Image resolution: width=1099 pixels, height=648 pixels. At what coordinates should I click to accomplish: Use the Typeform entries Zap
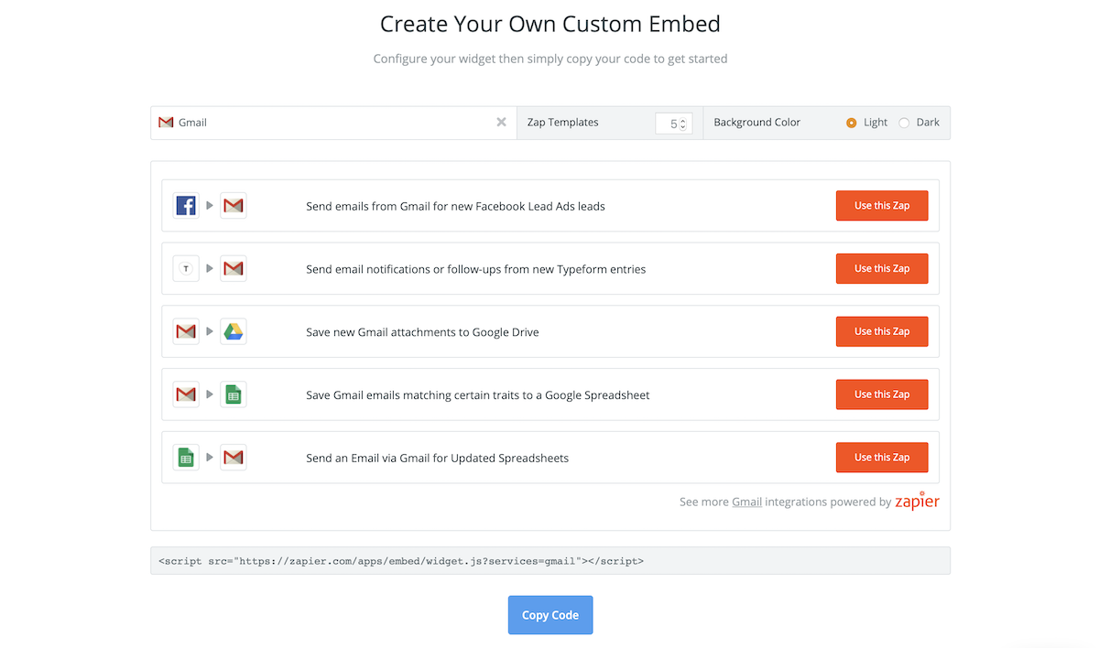882,269
